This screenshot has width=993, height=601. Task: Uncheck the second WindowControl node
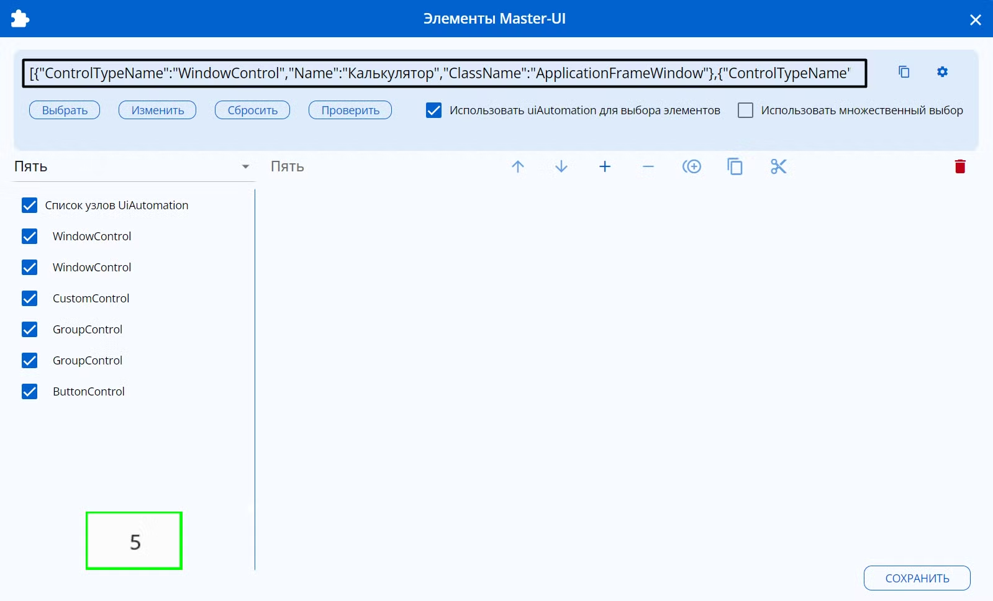pyautogui.click(x=29, y=268)
